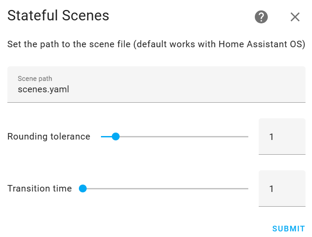
Task: Click the "scenes.yaml" text value
Action: coord(43,90)
